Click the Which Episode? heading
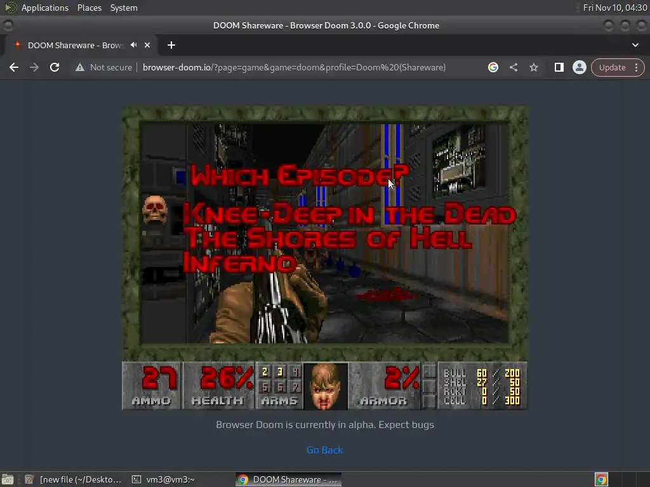The width and height of the screenshot is (650, 487). (x=300, y=176)
